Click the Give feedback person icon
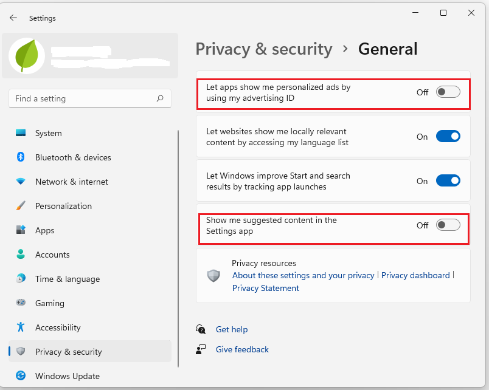This screenshot has width=489, height=390. point(201,349)
